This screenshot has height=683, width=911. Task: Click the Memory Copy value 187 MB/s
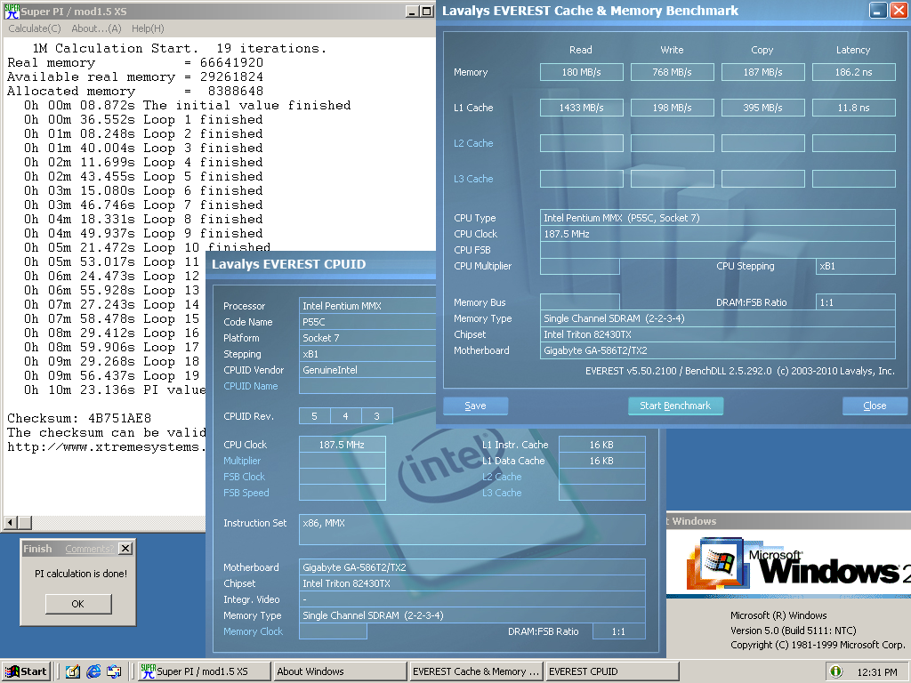pos(762,72)
